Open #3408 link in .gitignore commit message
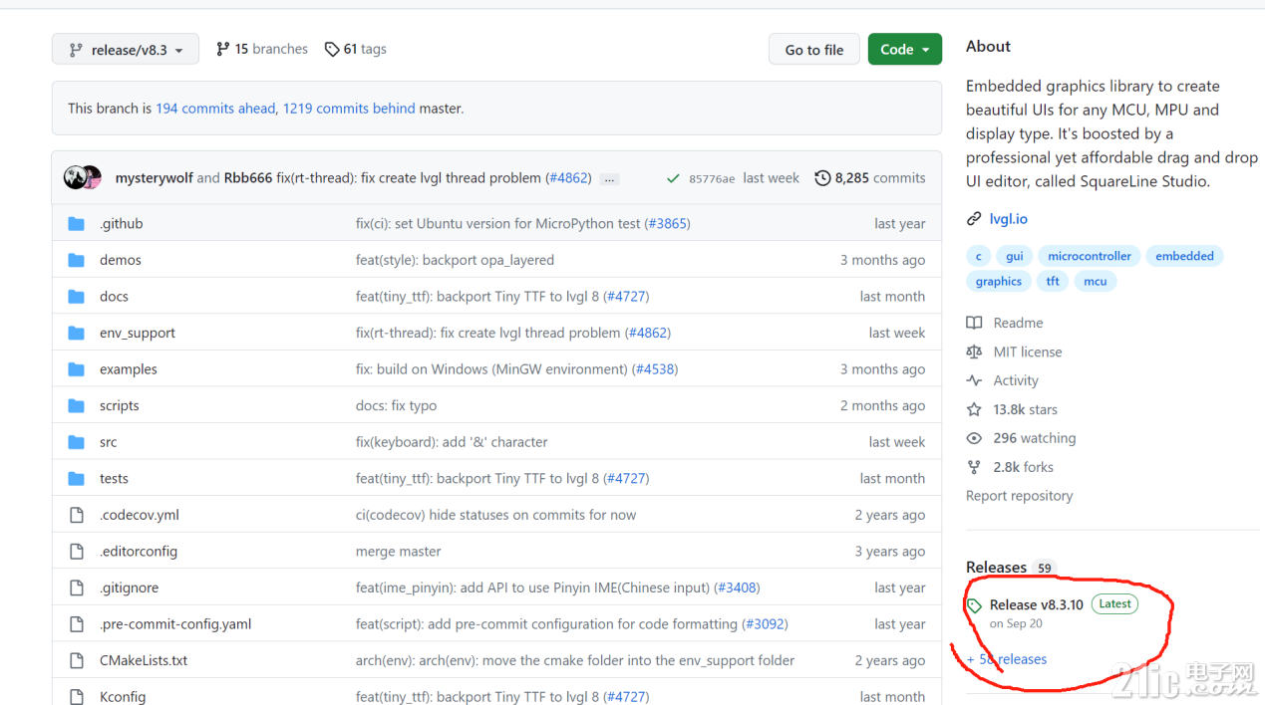This screenshot has height=705, width=1265. (737, 588)
